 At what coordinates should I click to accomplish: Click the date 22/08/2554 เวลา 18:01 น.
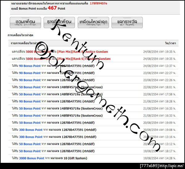159,87
